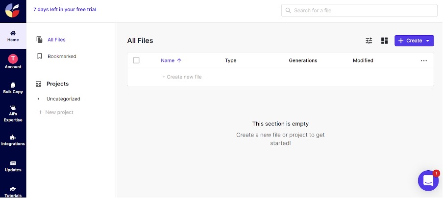Click the Copy.ai logo icon
Screen dimensions: 443x198
pyautogui.click(x=13, y=10)
